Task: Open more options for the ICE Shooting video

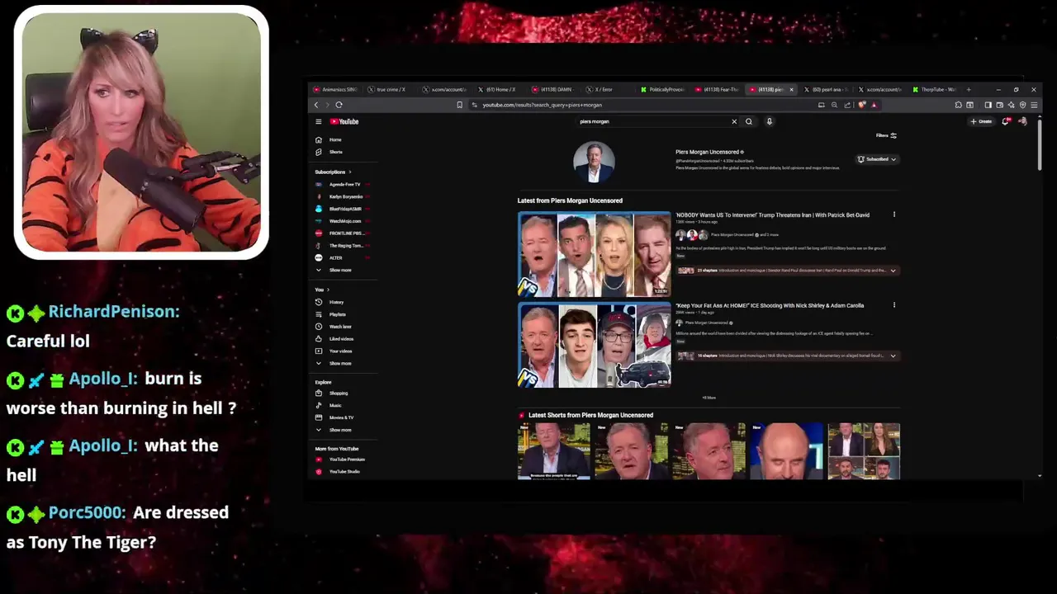Action: (893, 305)
